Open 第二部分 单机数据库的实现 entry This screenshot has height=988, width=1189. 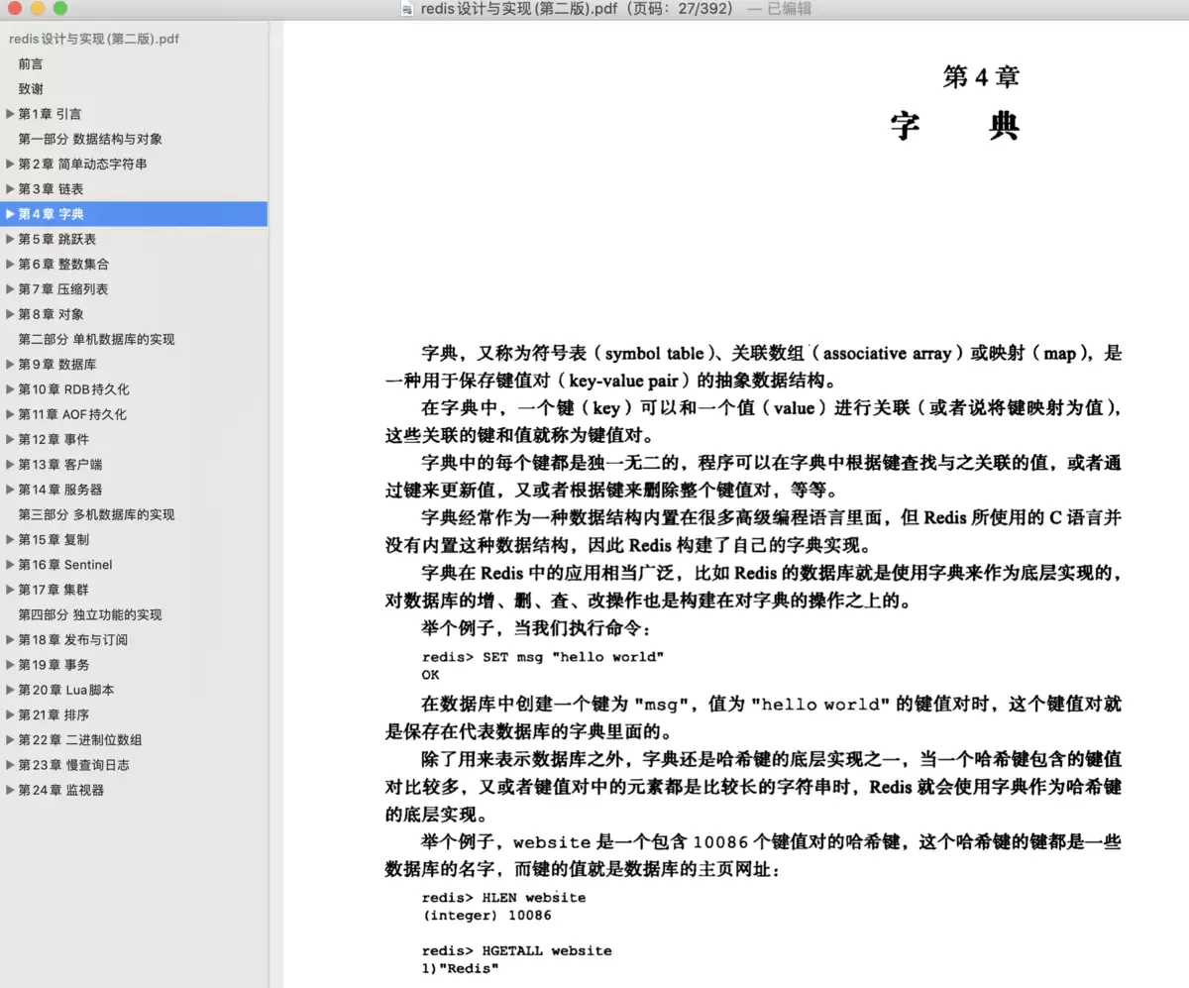(x=96, y=339)
